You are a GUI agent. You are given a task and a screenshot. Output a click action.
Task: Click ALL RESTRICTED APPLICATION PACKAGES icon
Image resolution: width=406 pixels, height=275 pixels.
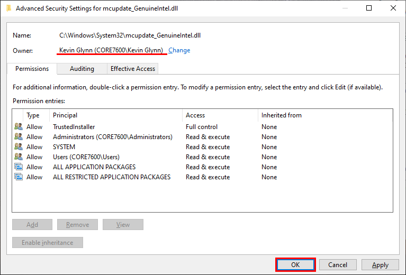[19, 177]
